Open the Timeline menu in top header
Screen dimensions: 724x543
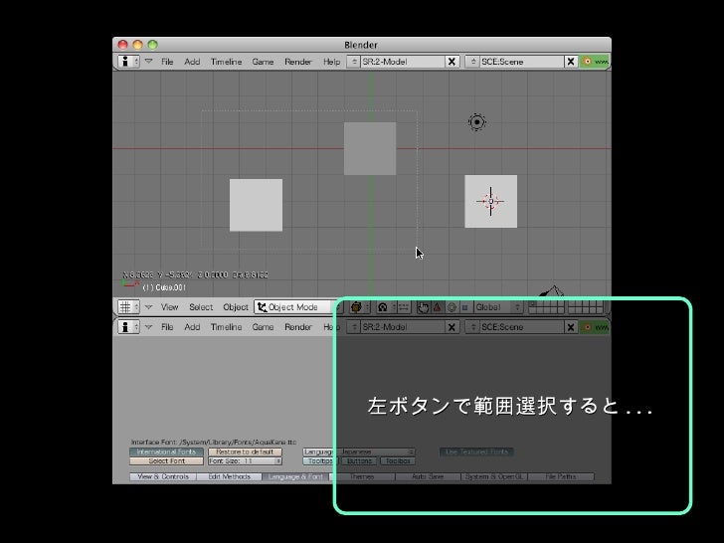tap(227, 62)
